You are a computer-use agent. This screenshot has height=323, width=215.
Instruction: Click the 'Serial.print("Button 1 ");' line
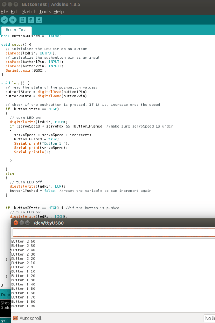pyautogui.click(x=42, y=143)
